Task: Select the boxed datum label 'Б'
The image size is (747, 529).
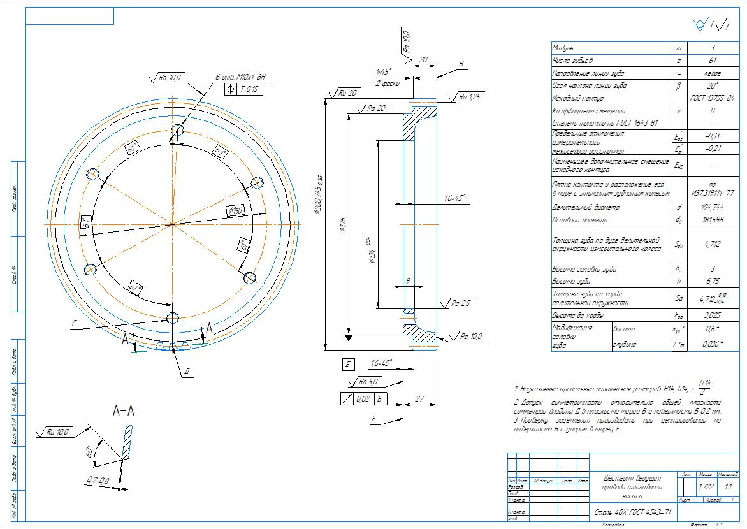Action: [x=349, y=365]
